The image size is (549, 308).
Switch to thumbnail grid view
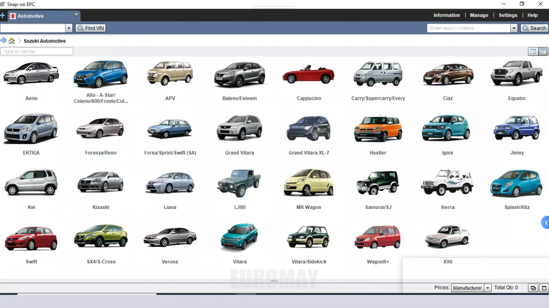543,52
